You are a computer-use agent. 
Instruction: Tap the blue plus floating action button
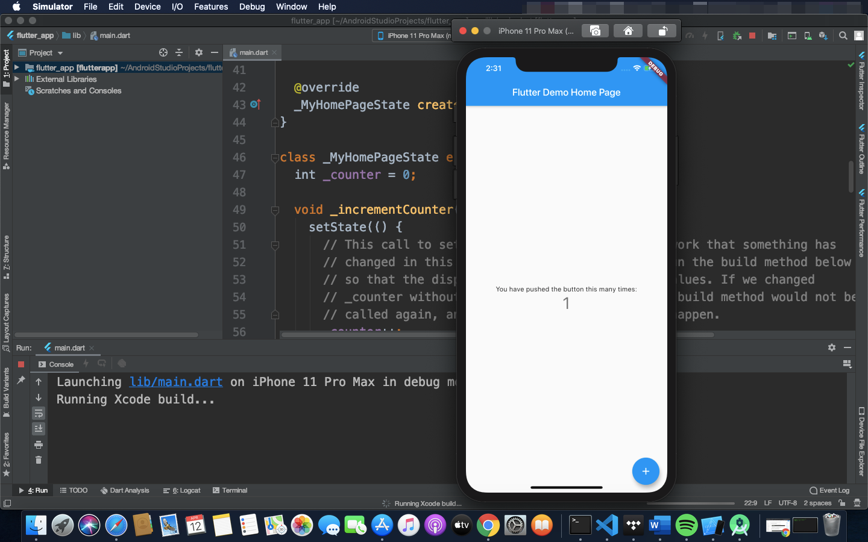tap(646, 472)
